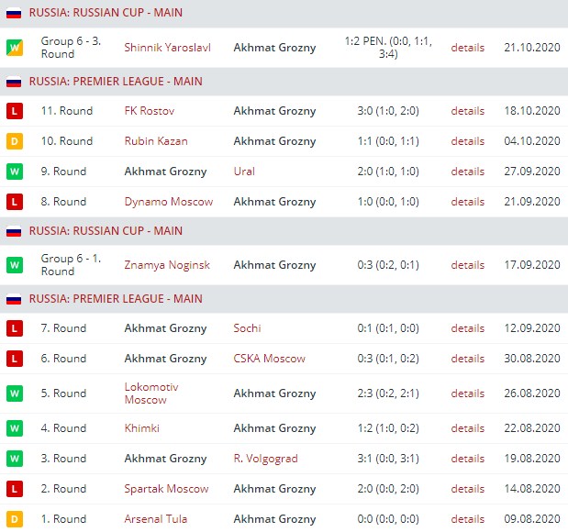Open the lower Russia: Premier League - Main header

tap(116, 299)
